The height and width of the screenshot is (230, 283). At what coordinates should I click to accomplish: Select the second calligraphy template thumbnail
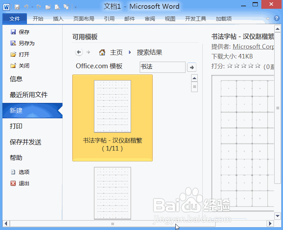(113, 193)
